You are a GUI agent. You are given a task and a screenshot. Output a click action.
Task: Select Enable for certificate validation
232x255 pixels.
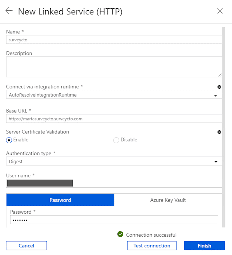point(9,140)
